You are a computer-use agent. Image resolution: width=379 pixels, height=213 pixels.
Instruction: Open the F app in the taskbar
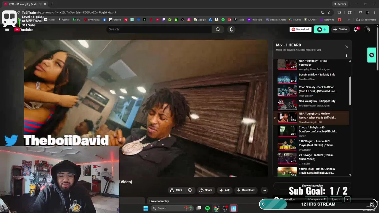[233, 208]
